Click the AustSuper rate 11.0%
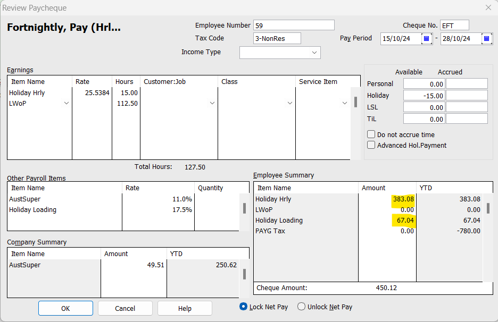 click(182, 199)
